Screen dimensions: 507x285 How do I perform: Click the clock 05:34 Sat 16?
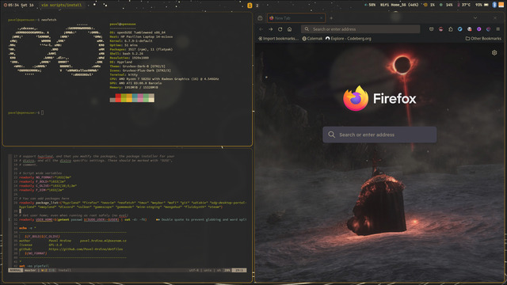(x=19, y=6)
